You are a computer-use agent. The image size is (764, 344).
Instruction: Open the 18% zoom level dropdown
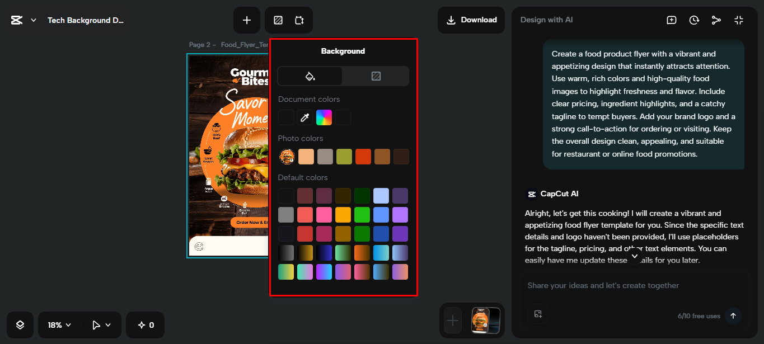coord(58,324)
